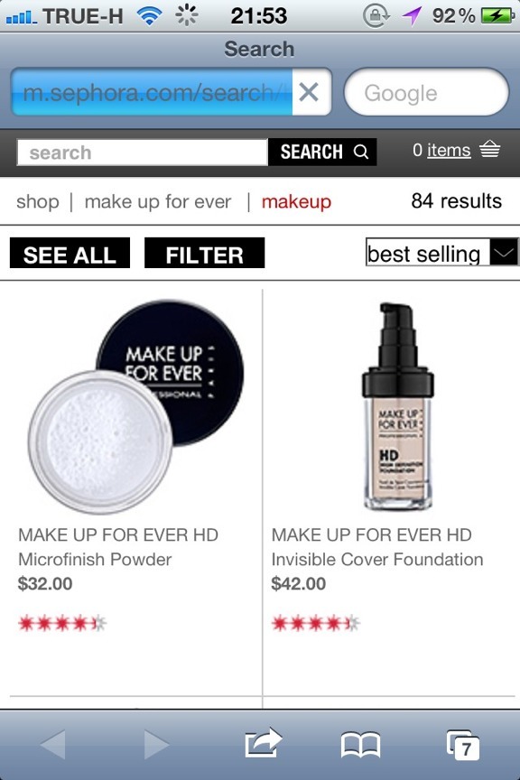Open the bookmarks book icon

tap(360, 745)
